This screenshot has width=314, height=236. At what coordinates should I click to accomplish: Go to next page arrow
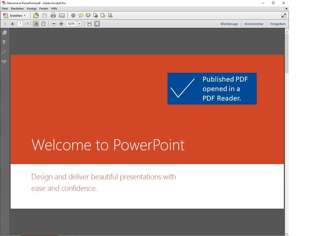click(12, 24)
